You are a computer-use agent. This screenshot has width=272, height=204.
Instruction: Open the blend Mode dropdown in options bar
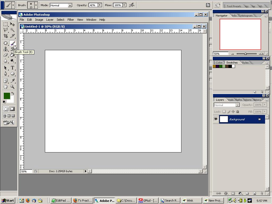[70, 5]
